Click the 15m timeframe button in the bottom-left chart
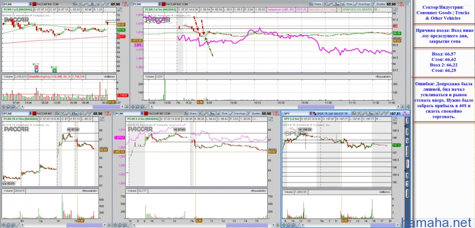The width and height of the screenshot is (475, 228). coord(74,114)
